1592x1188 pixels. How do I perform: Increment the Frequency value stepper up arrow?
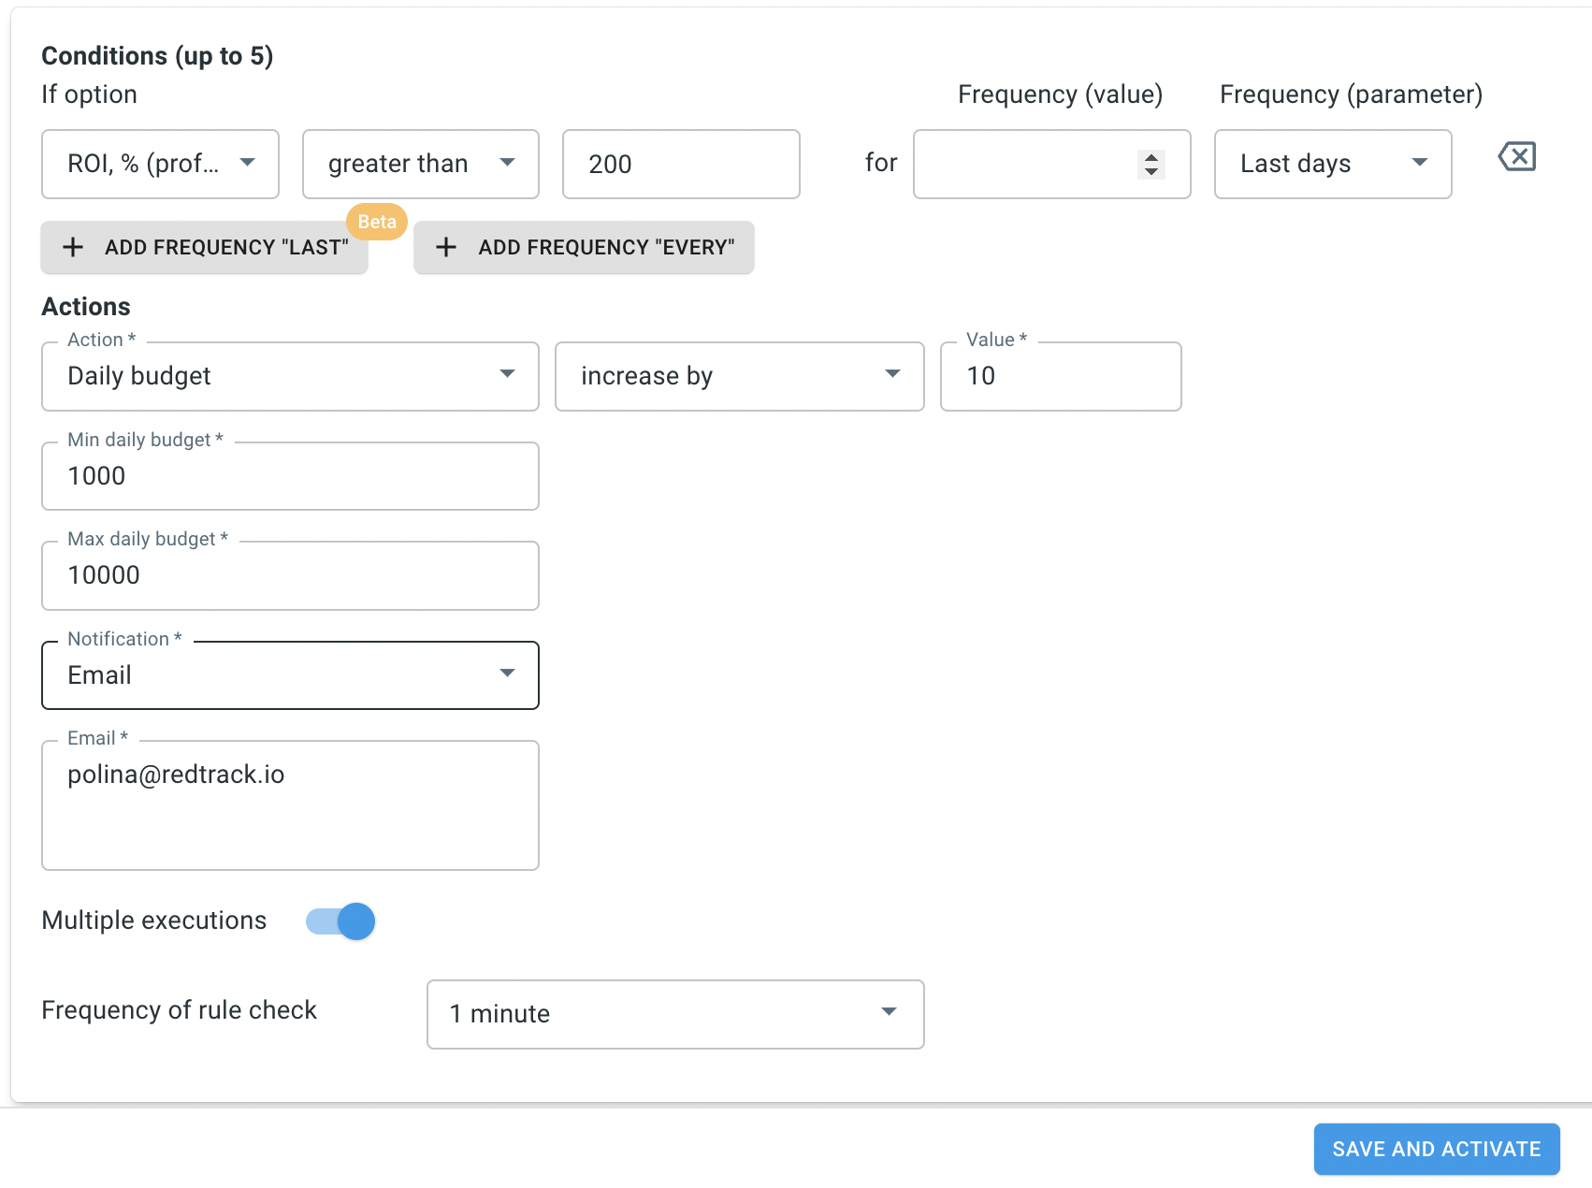coord(1151,157)
